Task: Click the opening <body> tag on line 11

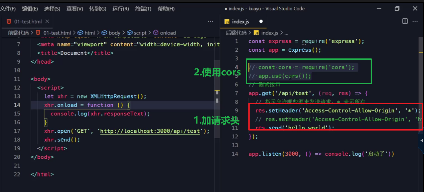Action: (x=41, y=79)
